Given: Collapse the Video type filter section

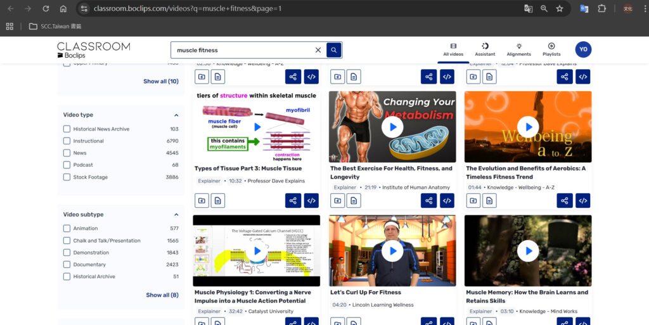Looking at the screenshot, I should tap(176, 115).
